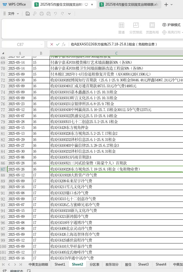Click into the formula bar text
Viewport: 183px width, 272px height.
114,44
